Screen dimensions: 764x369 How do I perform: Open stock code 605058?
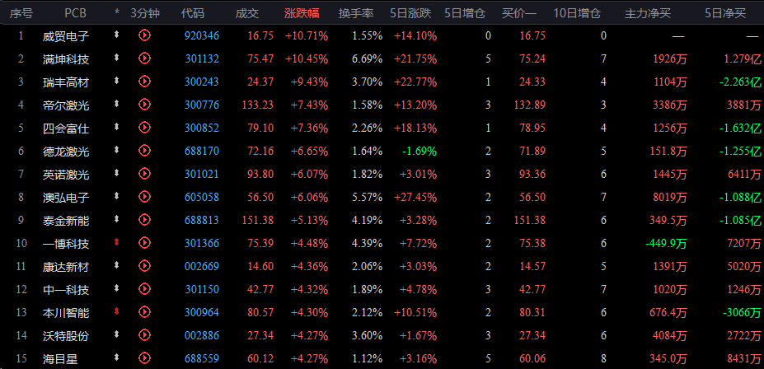click(x=202, y=197)
